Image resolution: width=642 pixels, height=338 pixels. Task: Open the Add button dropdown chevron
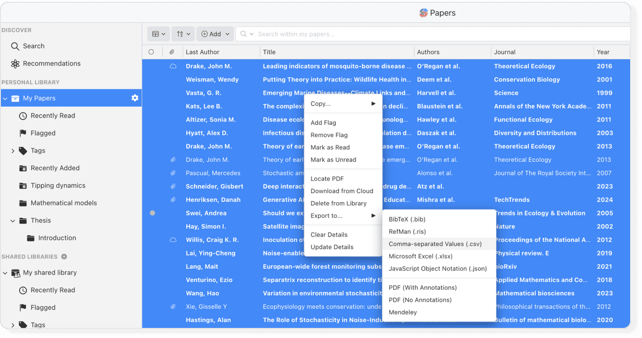(x=227, y=33)
